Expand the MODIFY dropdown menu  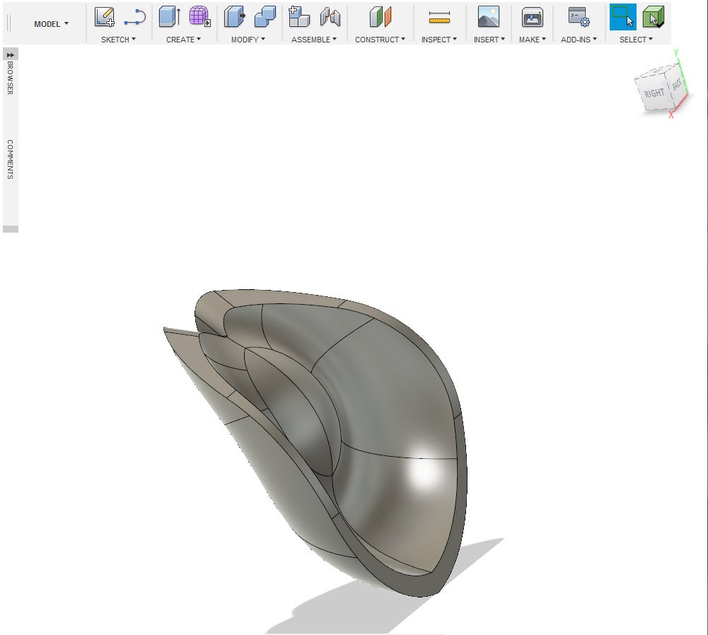pos(248,40)
